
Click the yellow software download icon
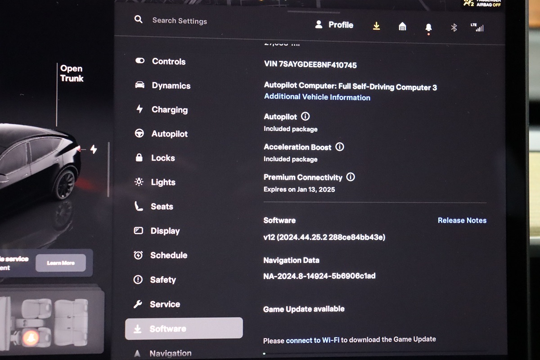377,26
